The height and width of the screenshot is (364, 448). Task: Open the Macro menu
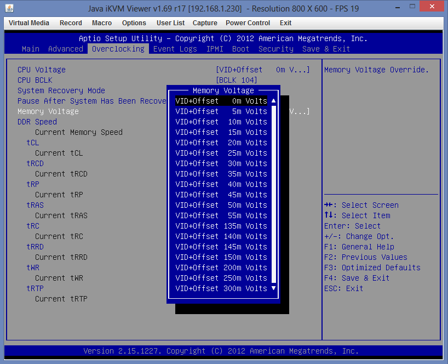[x=102, y=23]
